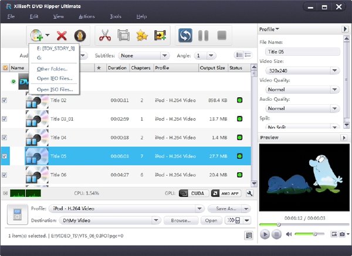Start conversion with blue Convert button

(x=185, y=35)
